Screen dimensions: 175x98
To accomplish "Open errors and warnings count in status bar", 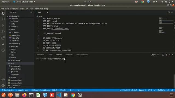I will pyautogui.click(x=55, y=90).
